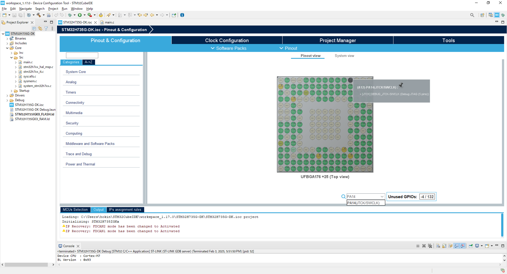Open the PA14 search dropdown
The image size is (507, 274).
coord(382,196)
